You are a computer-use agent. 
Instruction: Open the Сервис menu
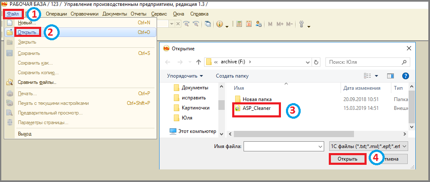[x=159, y=14]
